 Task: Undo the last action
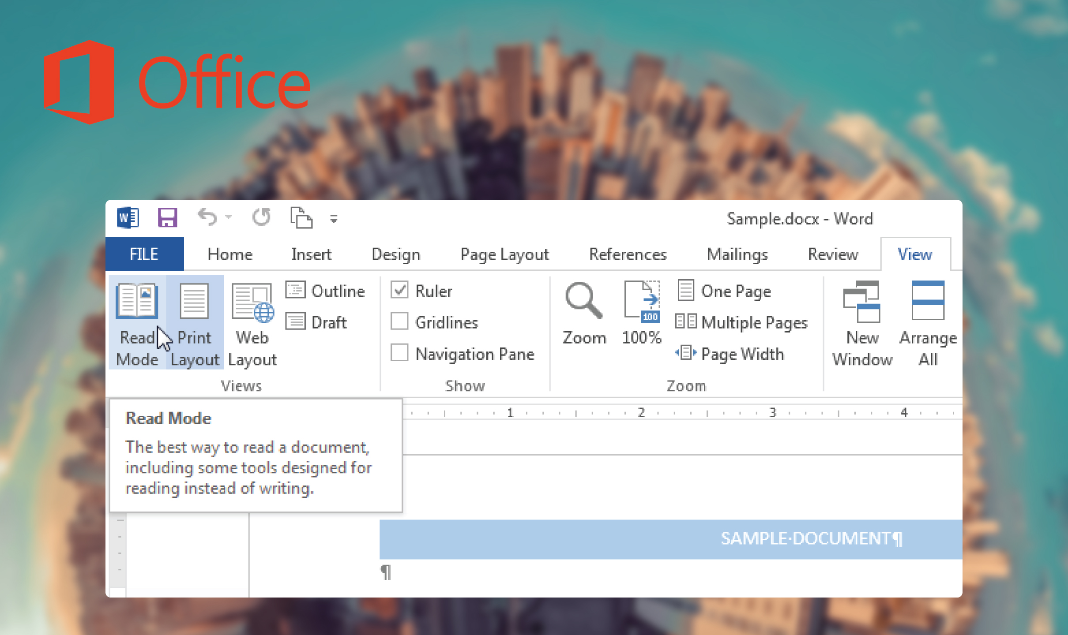[x=207, y=217]
